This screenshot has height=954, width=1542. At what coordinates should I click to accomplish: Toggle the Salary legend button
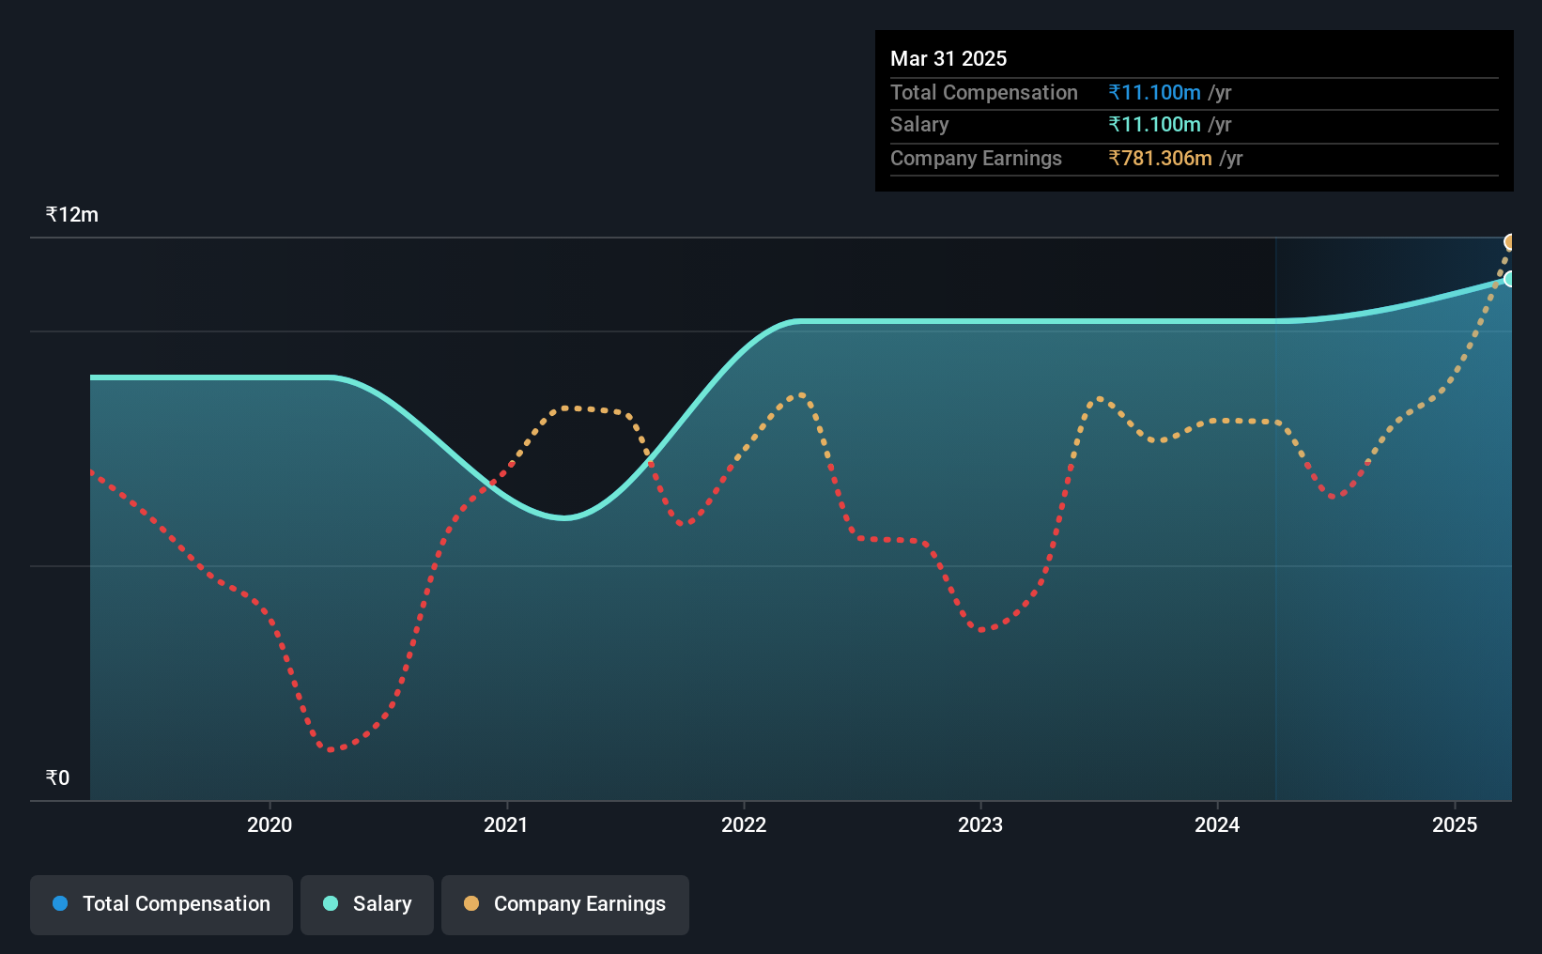pos(367,904)
